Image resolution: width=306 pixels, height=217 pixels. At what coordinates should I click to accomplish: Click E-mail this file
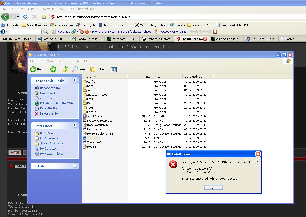(48, 108)
